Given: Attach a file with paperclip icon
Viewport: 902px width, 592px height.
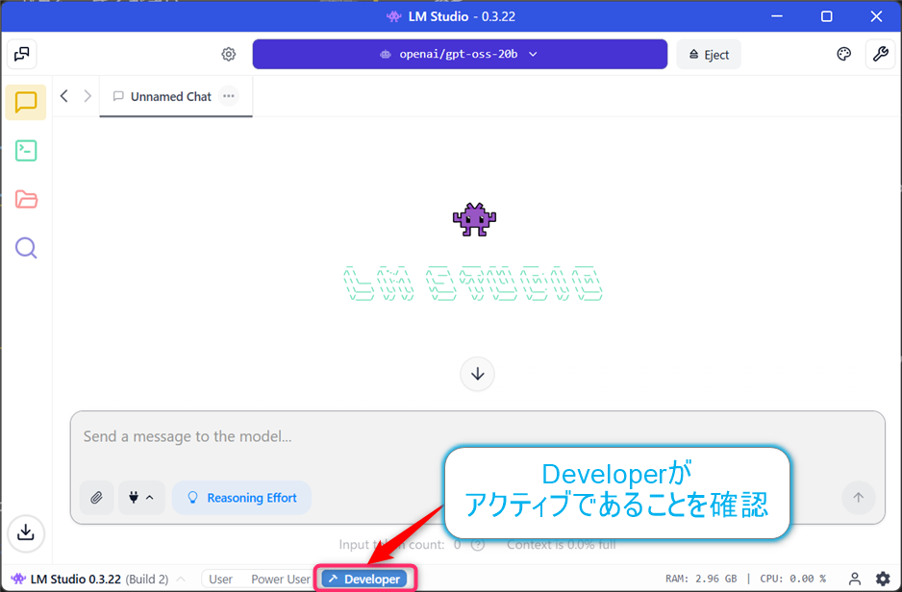Looking at the screenshot, I should [x=96, y=498].
